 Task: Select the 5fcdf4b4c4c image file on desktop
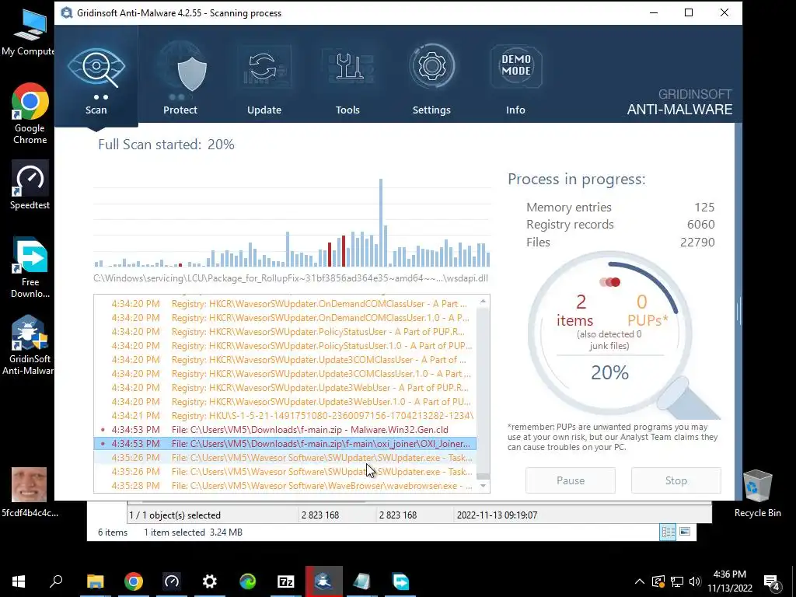(x=30, y=492)
